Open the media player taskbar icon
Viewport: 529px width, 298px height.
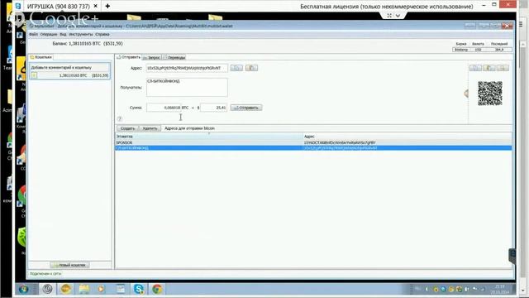click(101, 289)
